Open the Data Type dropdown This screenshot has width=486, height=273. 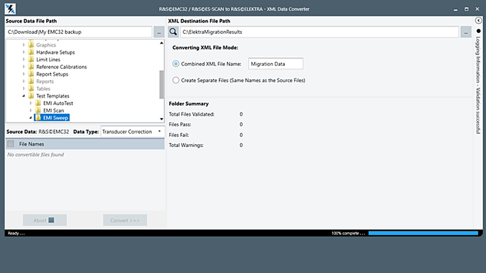coord(132,132)
